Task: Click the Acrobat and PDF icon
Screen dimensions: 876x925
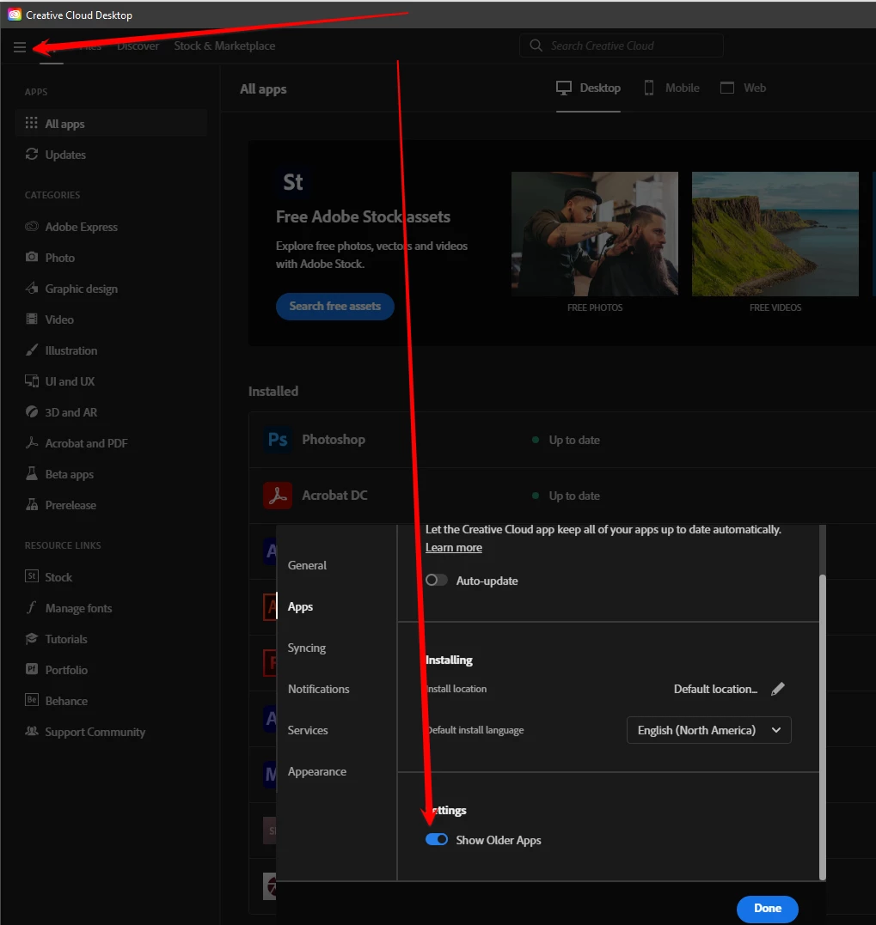Action: [x=31, y=442]
